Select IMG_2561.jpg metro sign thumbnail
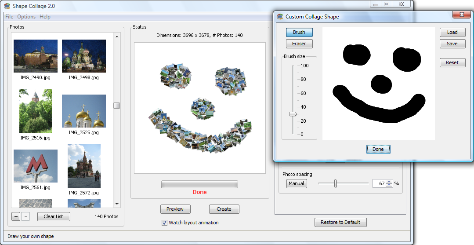The height and width of the screenshot is (245, 474). click(36, 166)
